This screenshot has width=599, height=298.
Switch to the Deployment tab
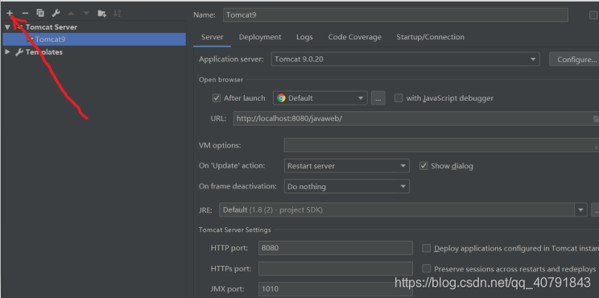(260, 37)
